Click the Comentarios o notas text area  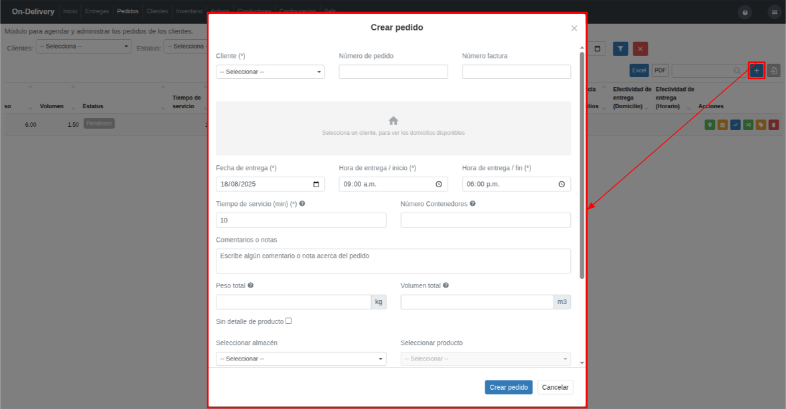click(x=394, y=261)
